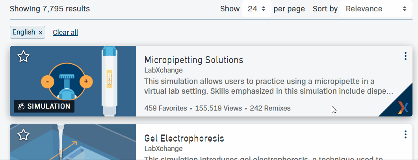Click the 242 Remixes stat
The image size is (418, 160).
(x=270, y=108)
